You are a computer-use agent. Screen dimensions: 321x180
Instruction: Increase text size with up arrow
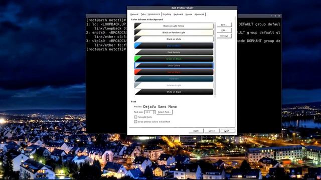pos(154,111)
